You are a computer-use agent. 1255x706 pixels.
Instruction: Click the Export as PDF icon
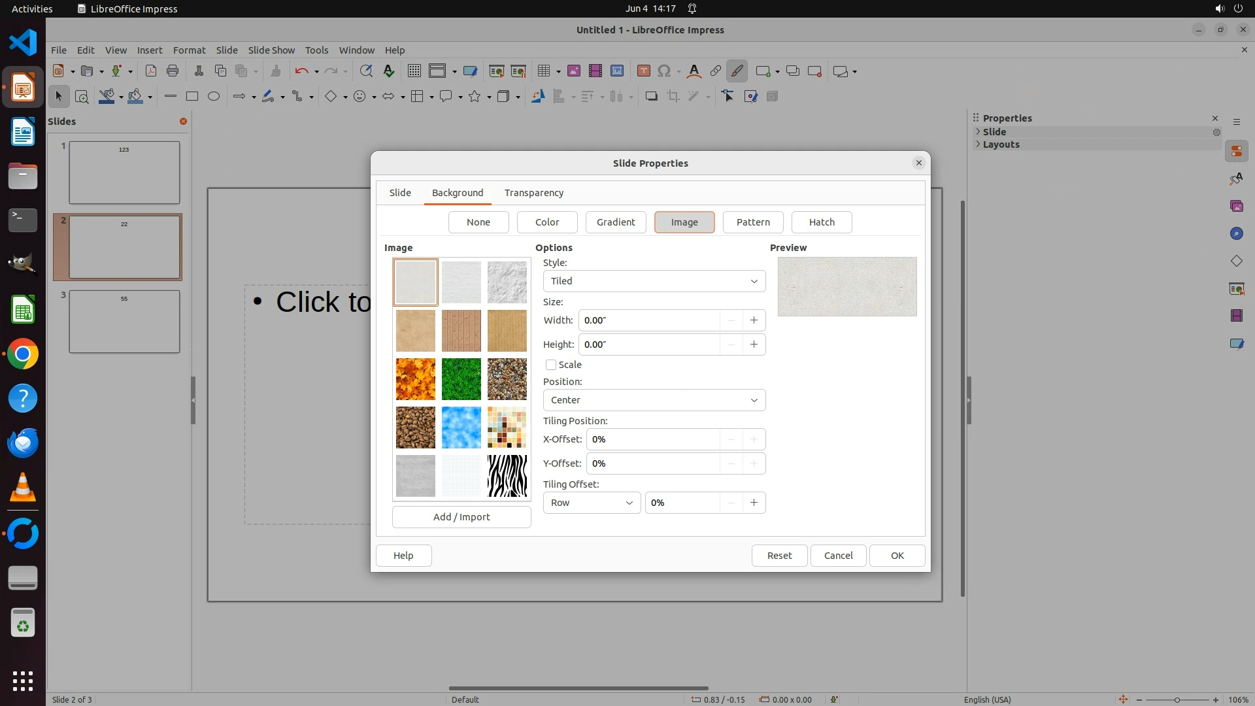click(151, 71)
